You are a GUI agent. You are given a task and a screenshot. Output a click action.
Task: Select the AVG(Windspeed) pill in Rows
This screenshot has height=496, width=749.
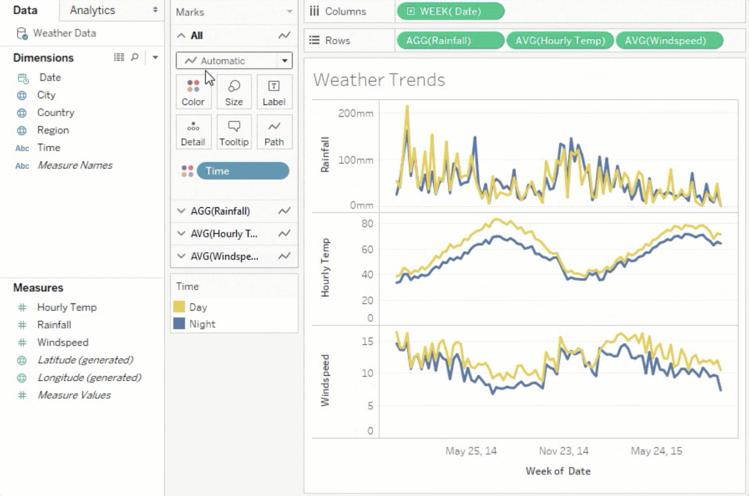pyautogui.click(x=669, y=40)
